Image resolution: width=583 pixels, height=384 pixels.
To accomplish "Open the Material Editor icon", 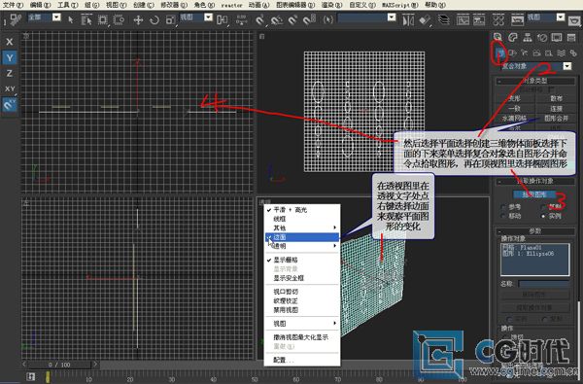I will click(498, 19).
